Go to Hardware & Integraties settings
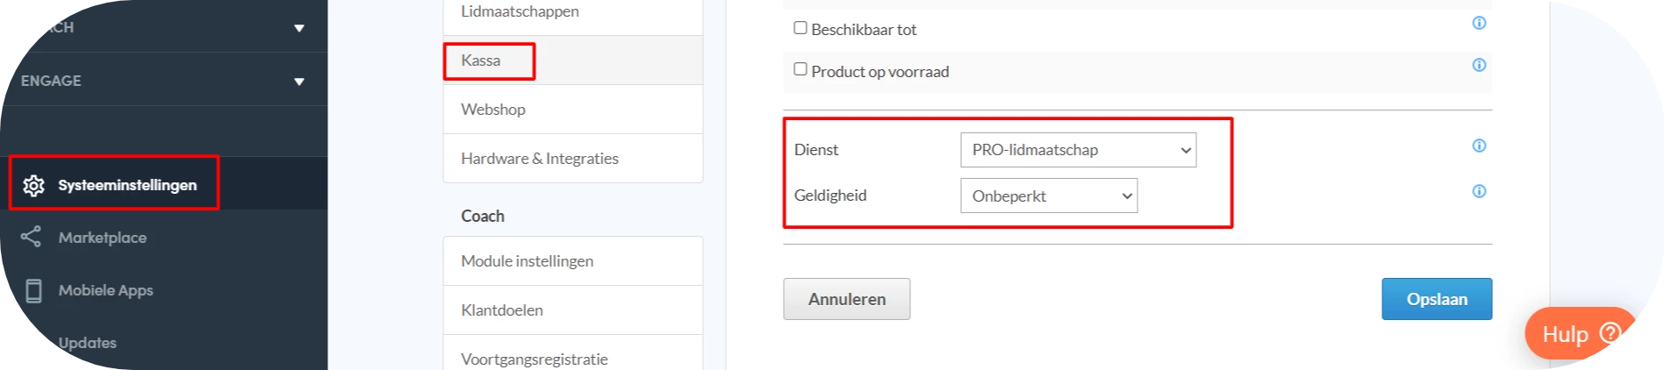 click(540, 159)
